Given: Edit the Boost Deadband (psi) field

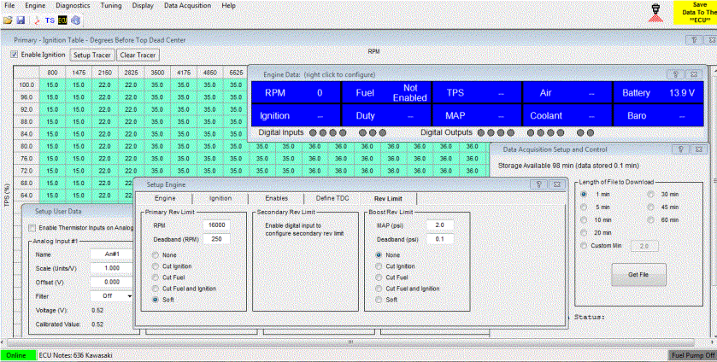Looking at the screenshot, I should pyautogui.click(x=440, y=238).
